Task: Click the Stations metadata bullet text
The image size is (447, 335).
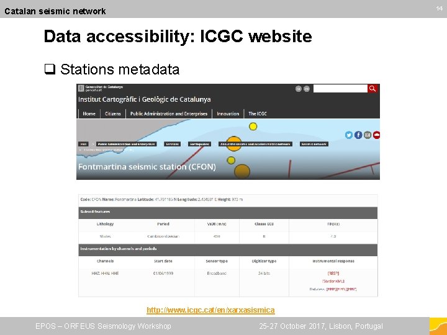Action: (120, 69)
